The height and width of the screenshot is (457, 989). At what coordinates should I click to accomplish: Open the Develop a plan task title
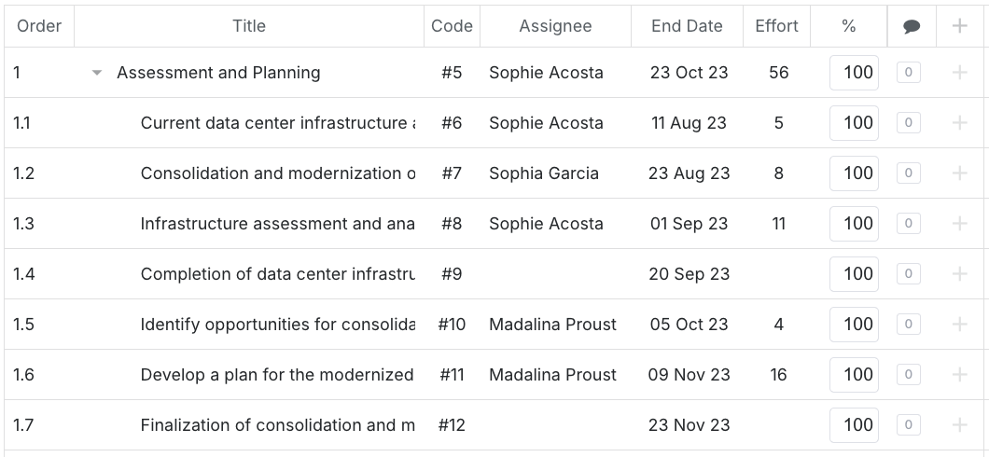pos(277,375)
